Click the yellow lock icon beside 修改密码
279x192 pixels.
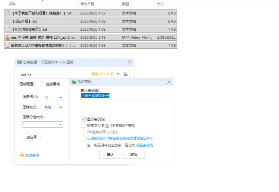click(x=22, y=155)
